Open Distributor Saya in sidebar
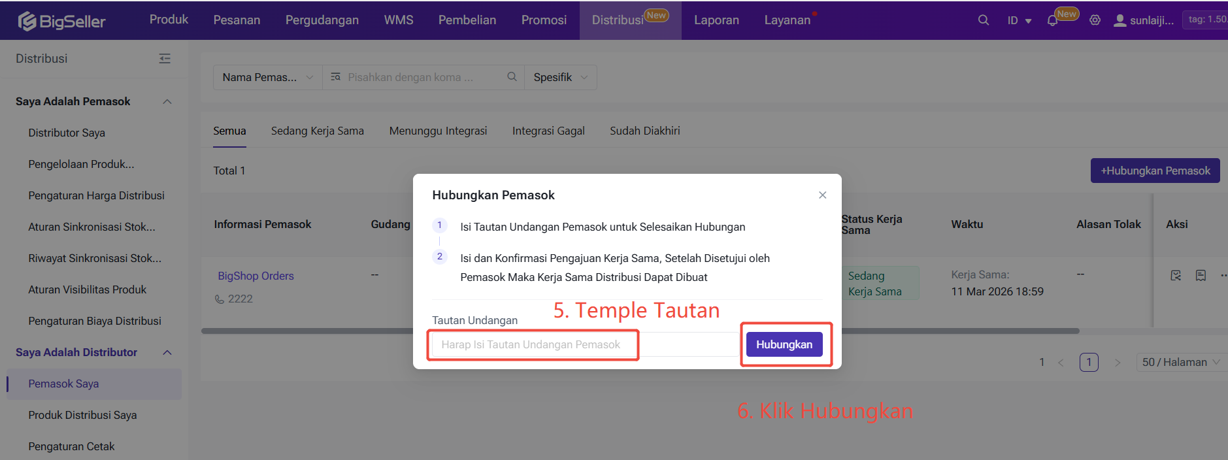This screenshot has height=460, width=1228. click(x=67, y=133)
